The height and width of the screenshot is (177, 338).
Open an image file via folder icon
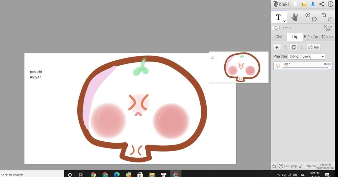coord(304,4)
